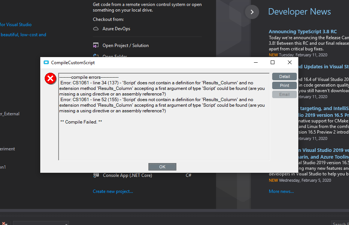This screenshot has width=349, height=225.
Task: Open the dropdown at the bottom-left toolbar
Action: pyautogui.click(x=41, y=223)
